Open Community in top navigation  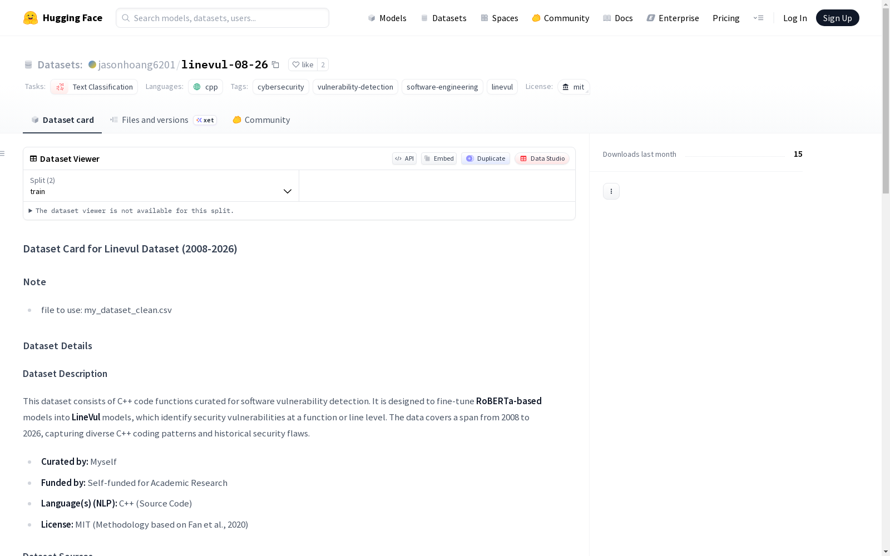560,18
